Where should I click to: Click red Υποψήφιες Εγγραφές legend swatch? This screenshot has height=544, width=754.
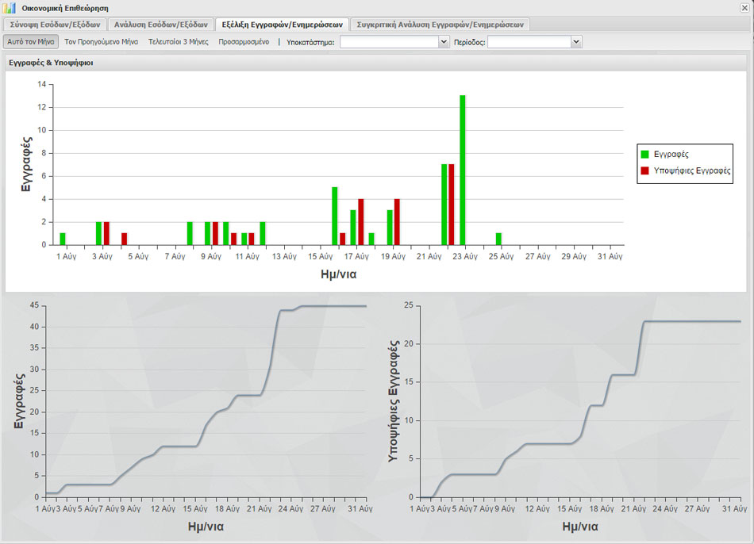pos(645,170)
